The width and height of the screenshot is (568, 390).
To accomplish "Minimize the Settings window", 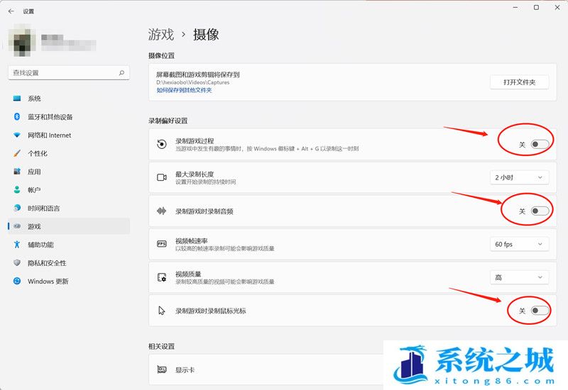I will 515,7.
